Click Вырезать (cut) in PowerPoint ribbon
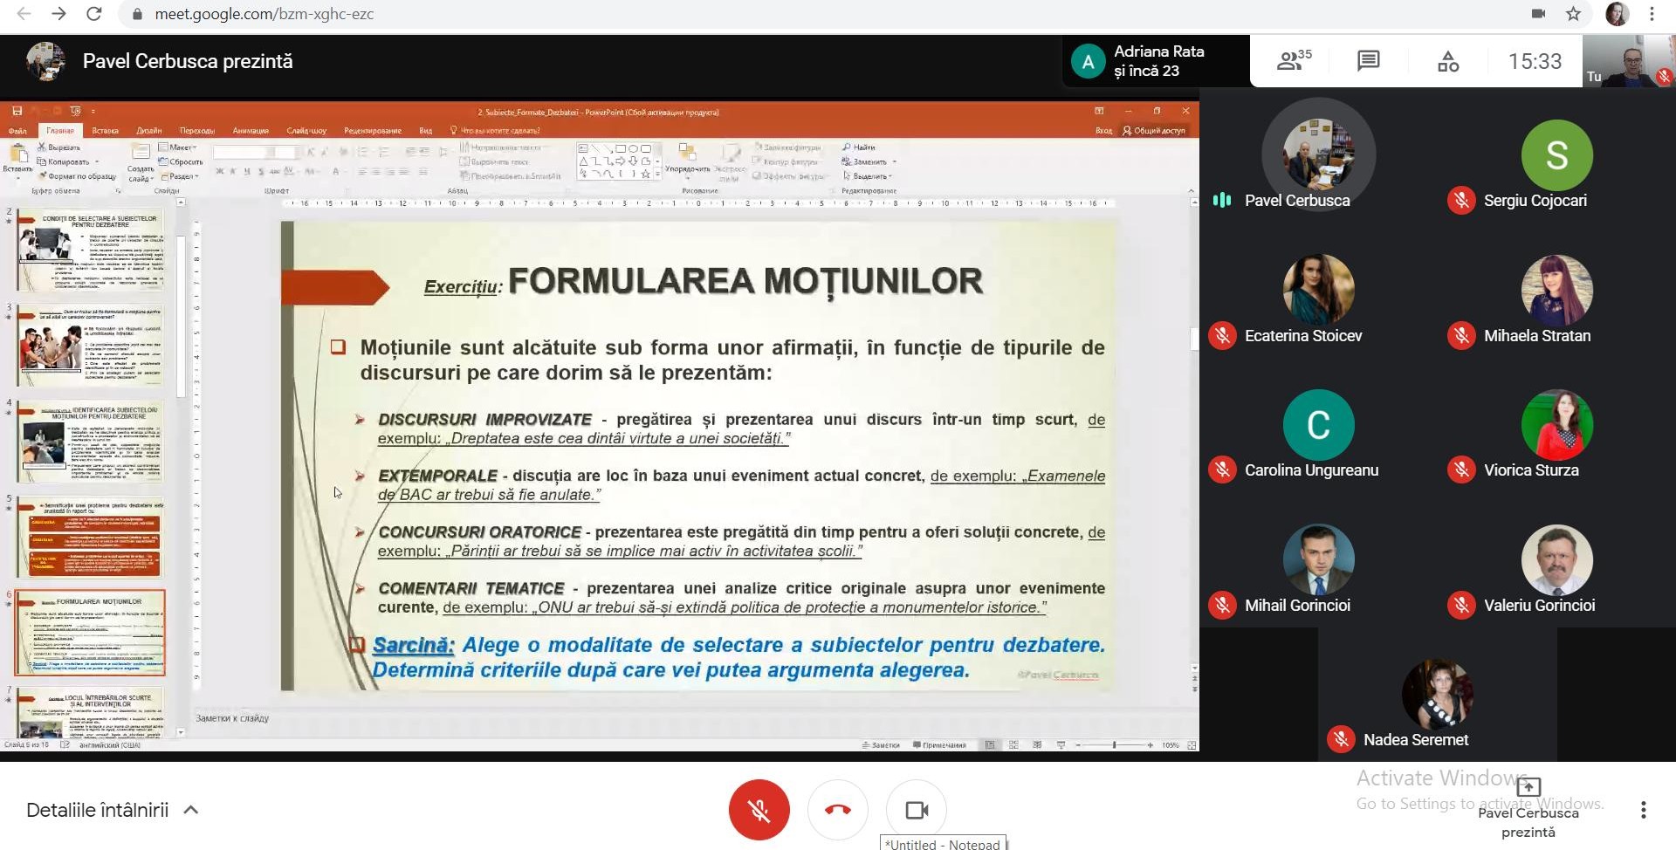The width and height of the screenshot is (1676, 850). (58, 147)
